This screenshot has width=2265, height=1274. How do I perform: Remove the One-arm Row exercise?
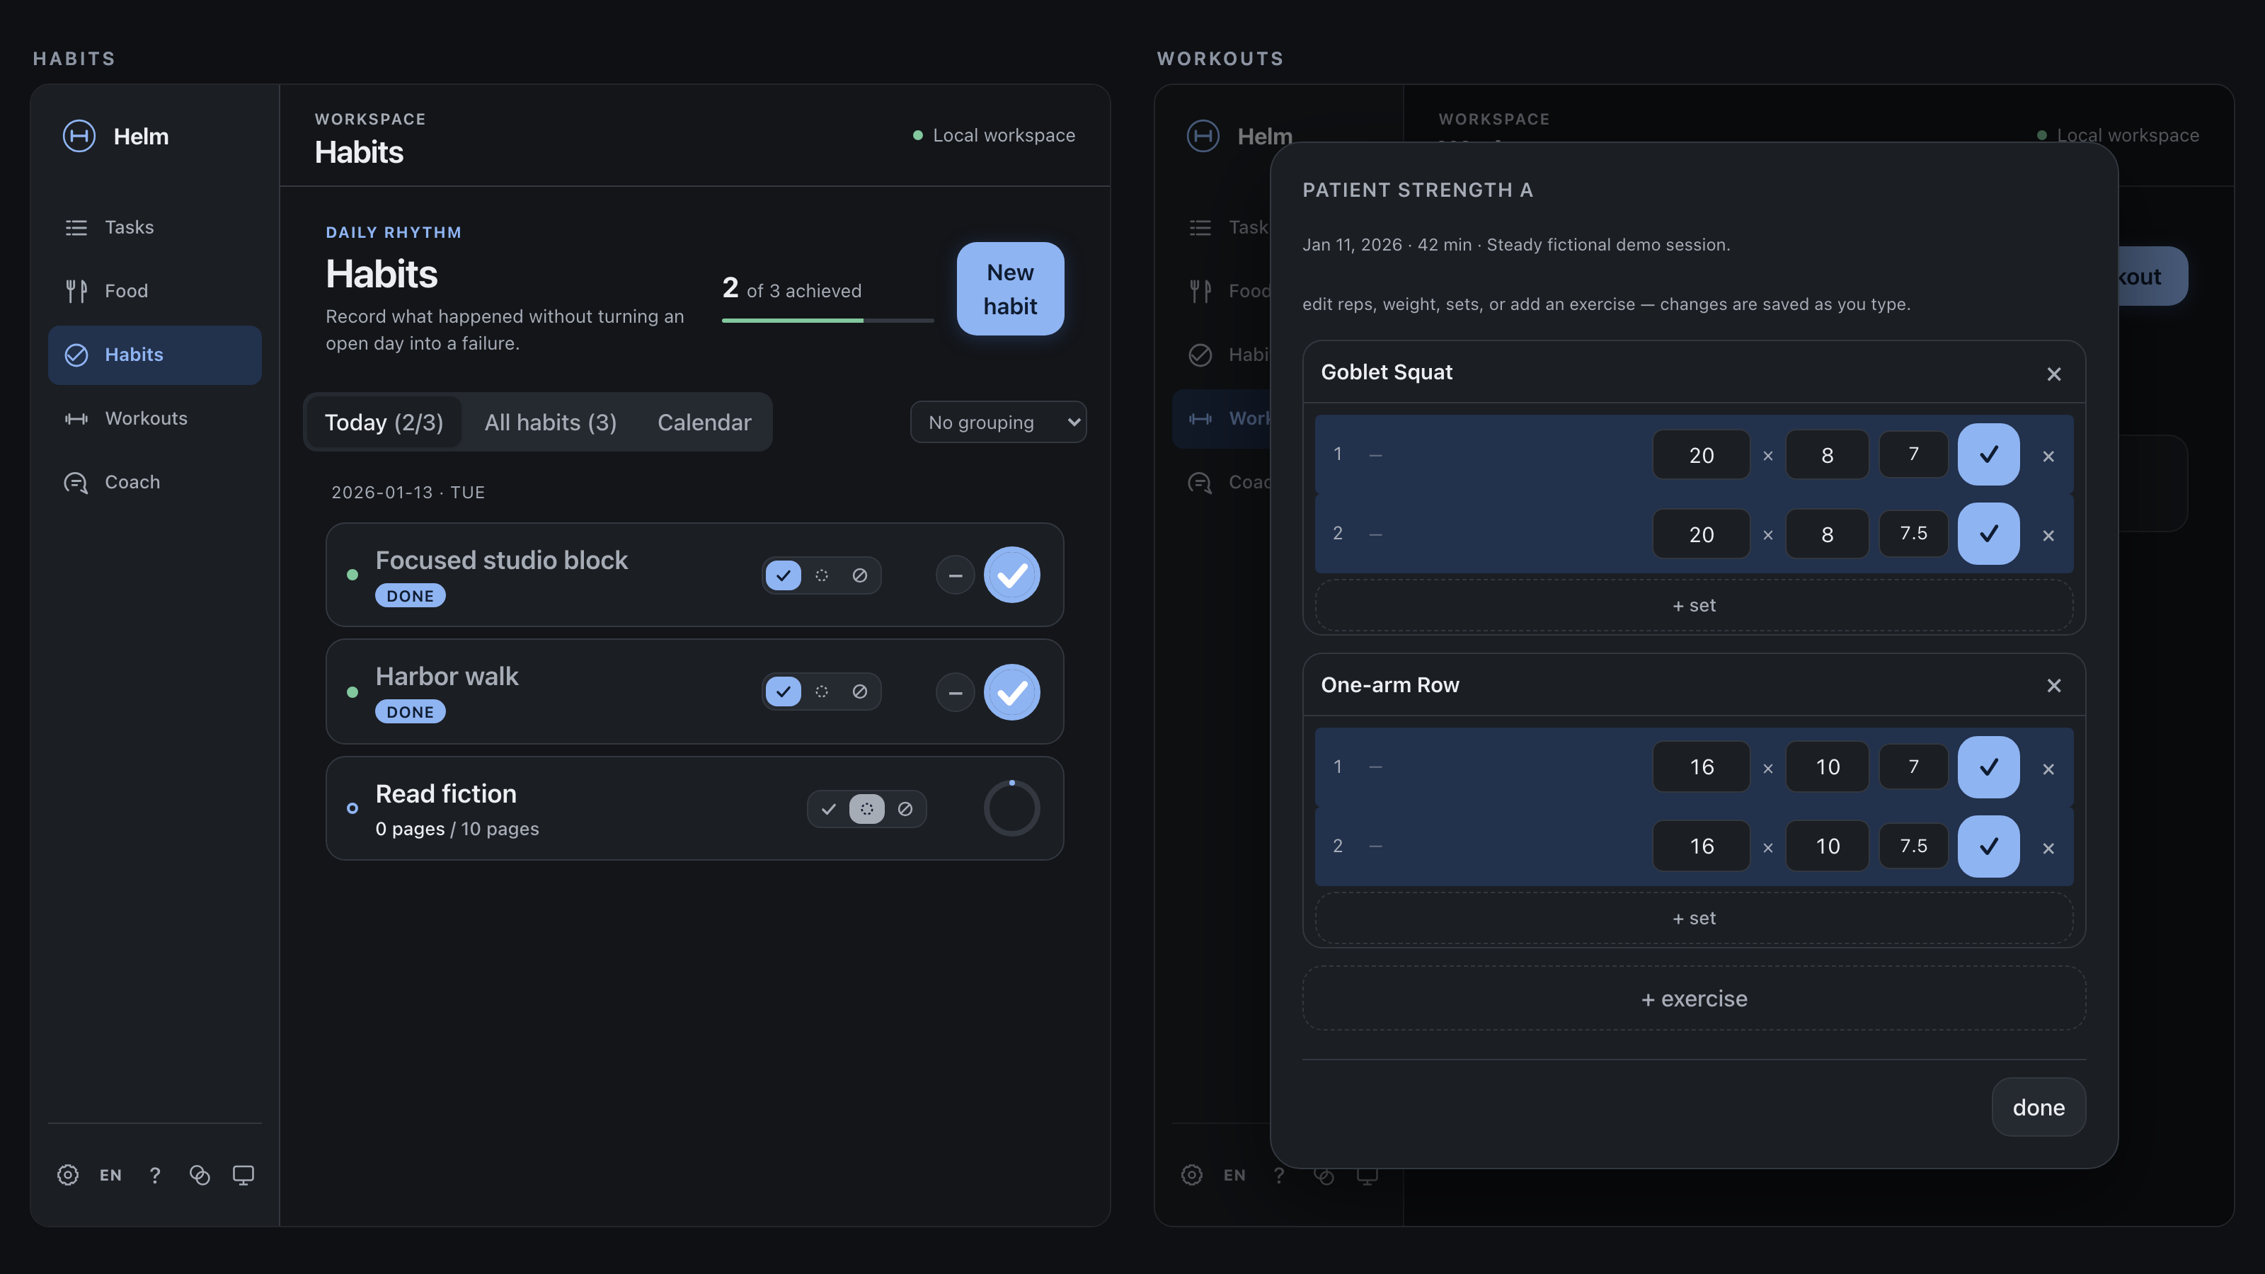point(2054,685)
